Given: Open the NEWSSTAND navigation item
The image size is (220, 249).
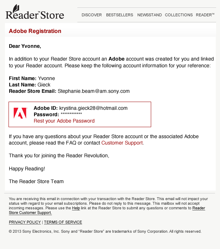Looking at the screenshot, I should pos(149,15).
